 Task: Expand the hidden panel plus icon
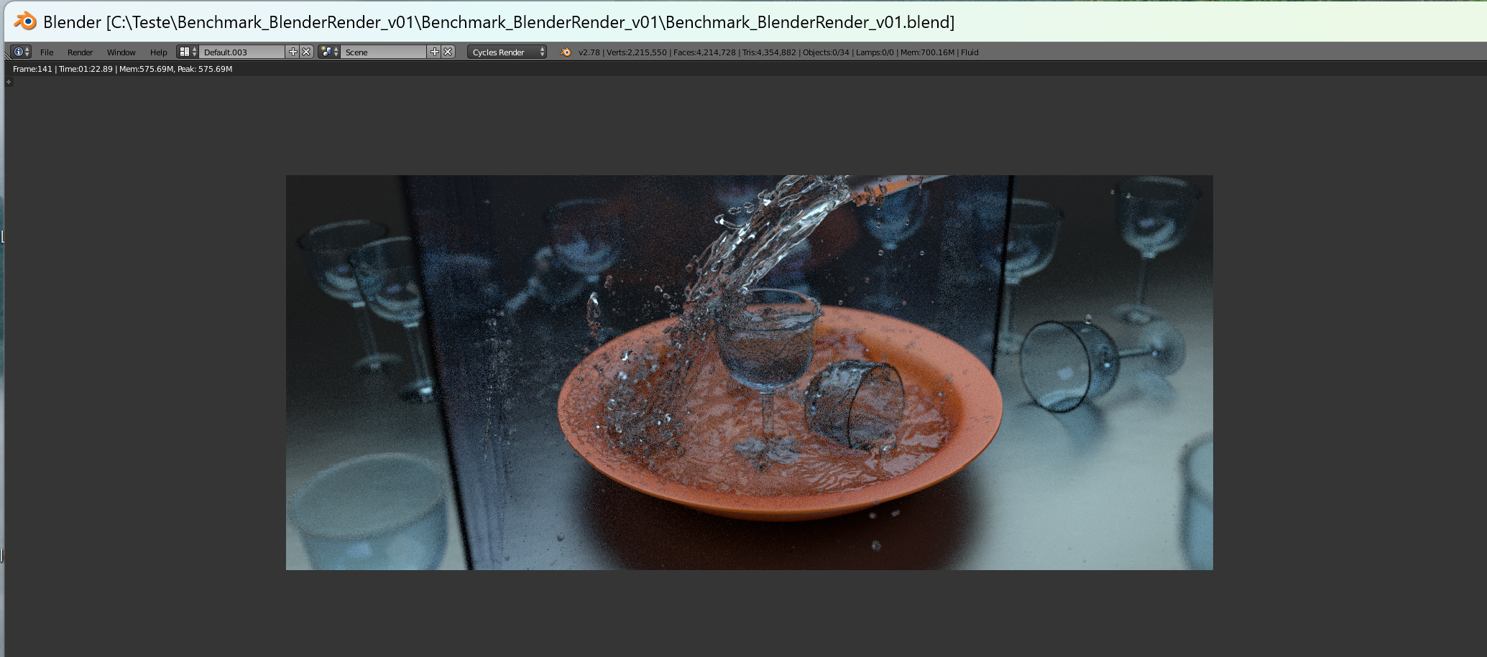(9, 82)
